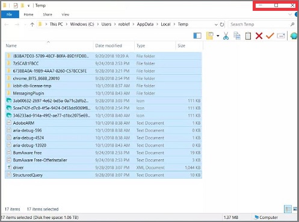The height and width of the screenshot is (222, 299).
Task: Select the 3ab00632 icon file
Action: pyautogui.click(x=103, y=101)
